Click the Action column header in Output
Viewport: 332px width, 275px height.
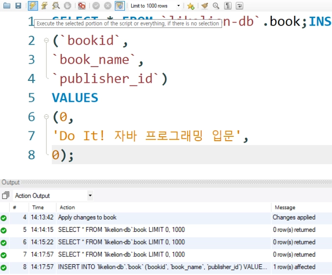point(67,207)
